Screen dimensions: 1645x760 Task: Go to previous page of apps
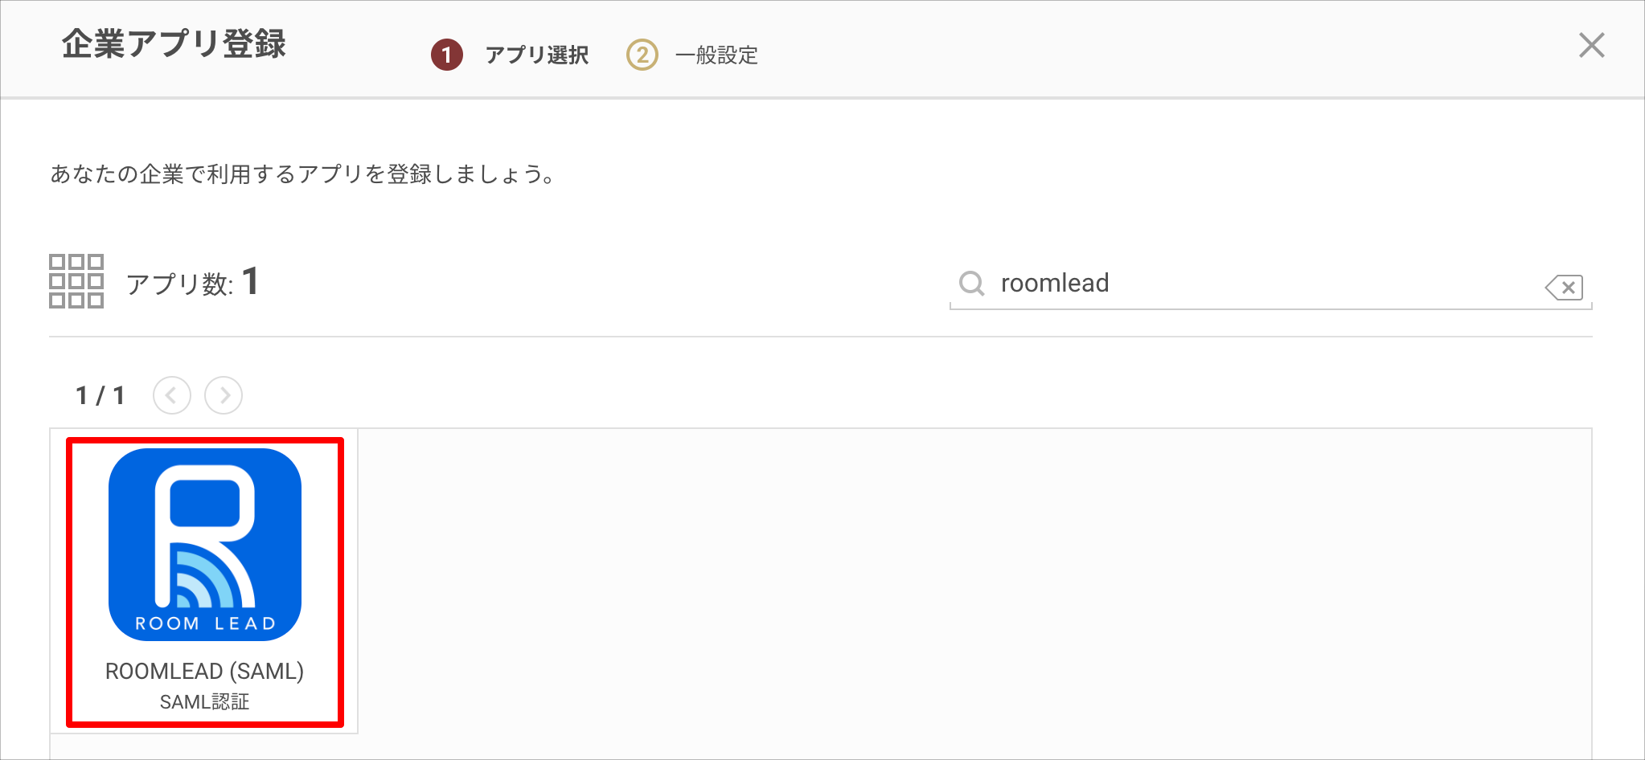(x=172, y=395)
